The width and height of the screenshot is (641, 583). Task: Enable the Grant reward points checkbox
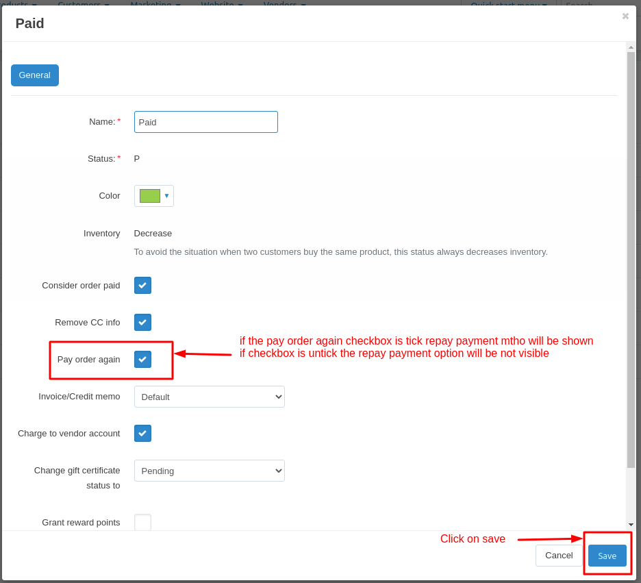click(x=142, y=522)
